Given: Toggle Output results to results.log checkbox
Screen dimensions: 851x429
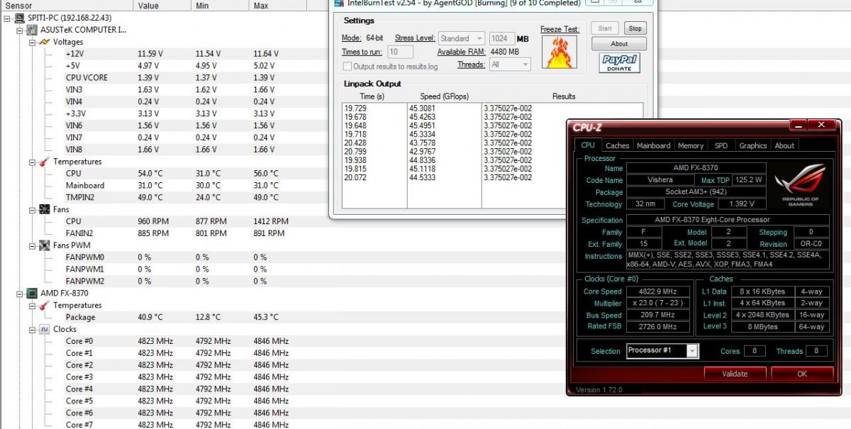Looking at the screenshot, I should [347, 66].
